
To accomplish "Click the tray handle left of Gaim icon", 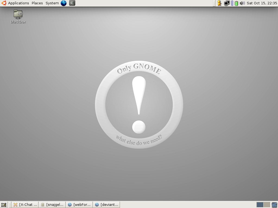I will [214, 3].
